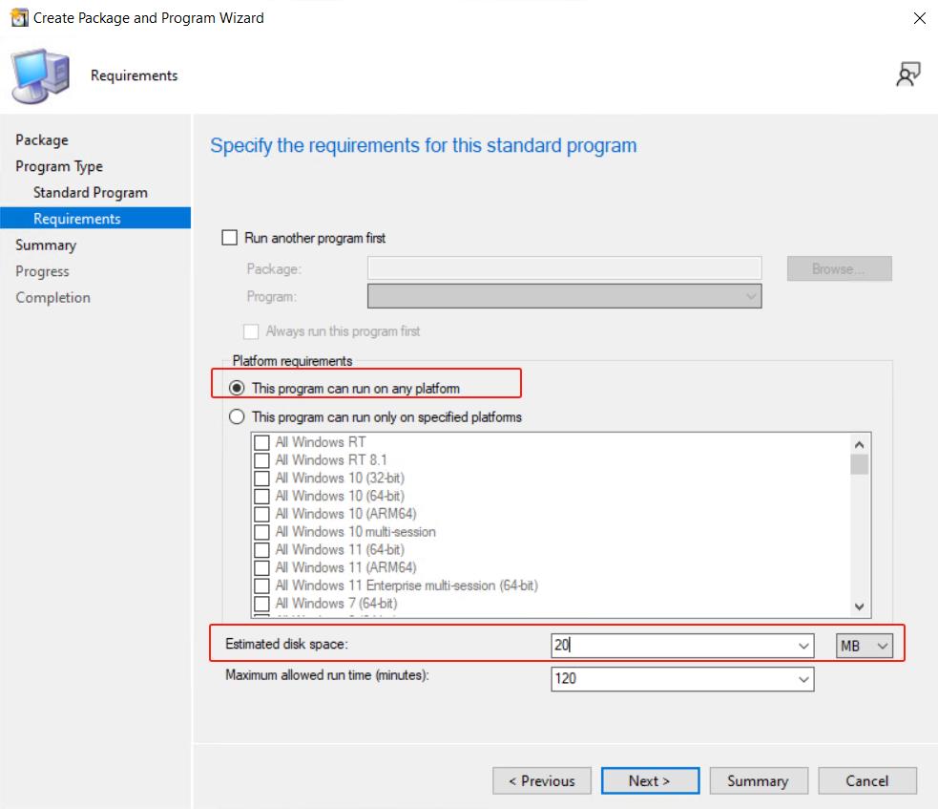Check All Windows 10 (64-bit) platform
This screenshot has height=809, width=938.
(x=261, y=496)
